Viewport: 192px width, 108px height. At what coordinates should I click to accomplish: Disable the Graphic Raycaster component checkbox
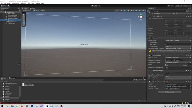click(x=151, y=70)
